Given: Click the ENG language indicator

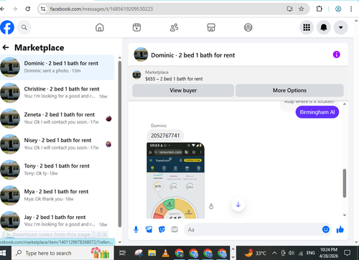Looking at the screenshot, I should pyautogui.click(x=310, y=253).
